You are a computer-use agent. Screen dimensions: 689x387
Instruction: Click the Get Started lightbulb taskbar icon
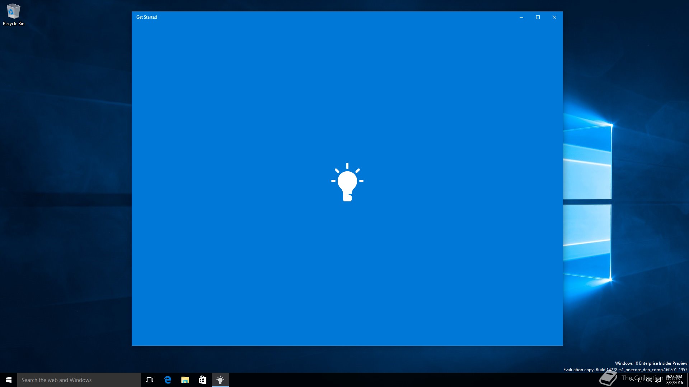(220, 380)
